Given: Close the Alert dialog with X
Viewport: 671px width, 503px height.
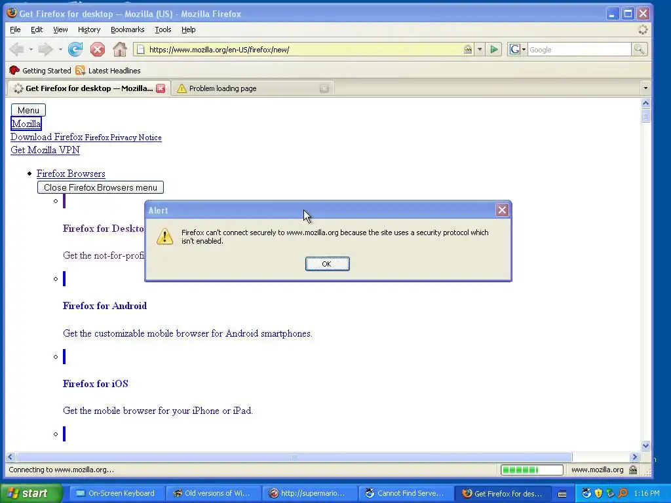Looking at the screenshot, I should click(502, 210).
